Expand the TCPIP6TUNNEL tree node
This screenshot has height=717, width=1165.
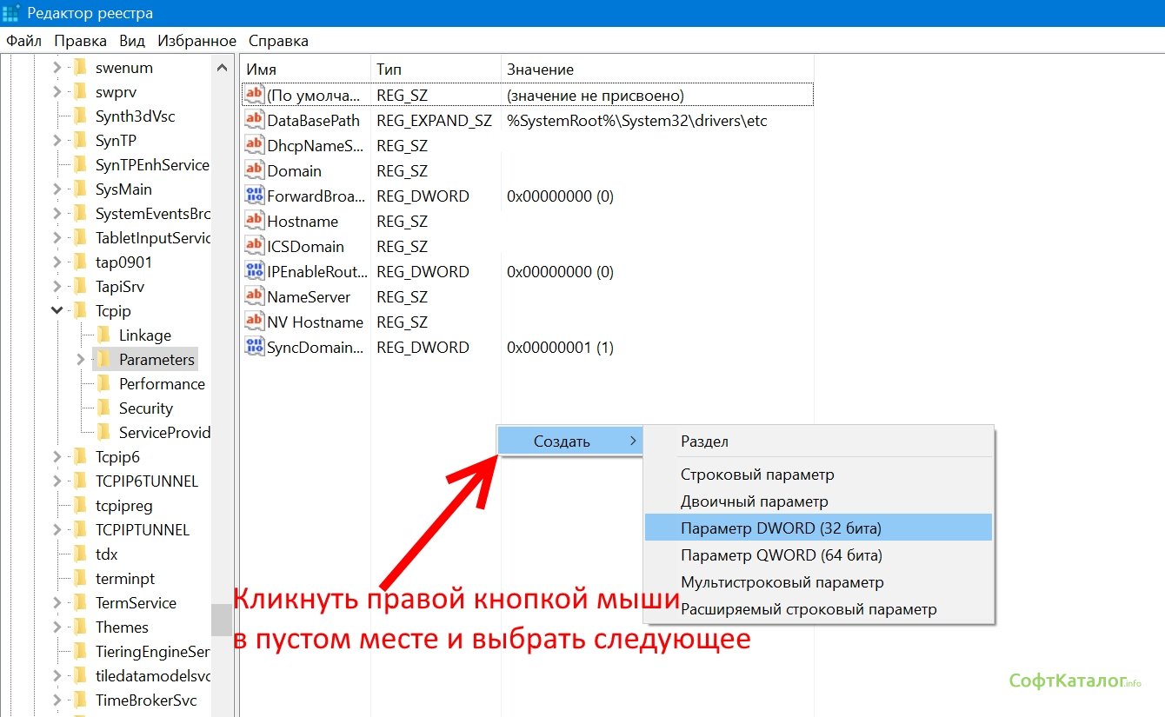pos(57,481)
